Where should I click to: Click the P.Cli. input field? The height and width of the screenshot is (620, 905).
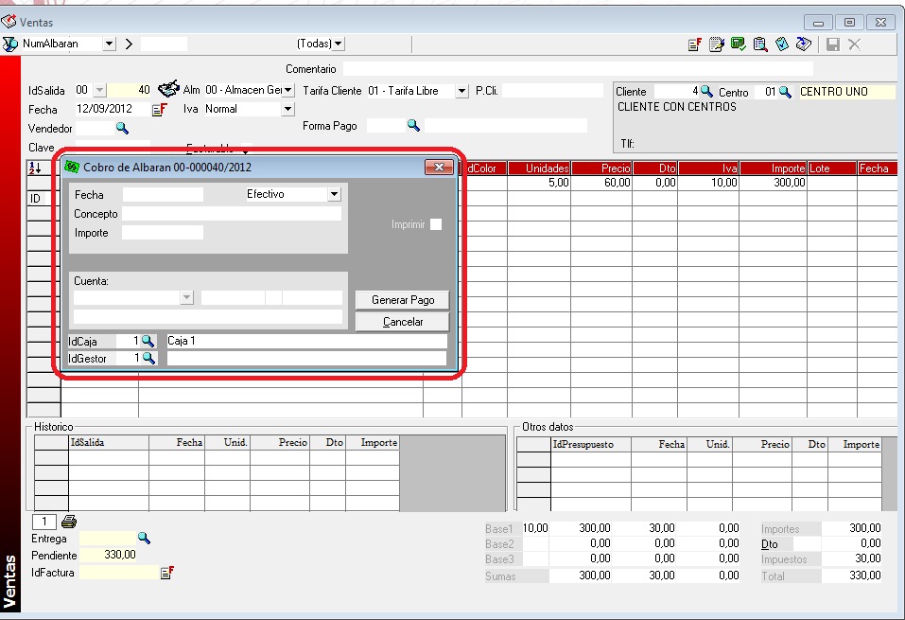(x=552, y=91)
